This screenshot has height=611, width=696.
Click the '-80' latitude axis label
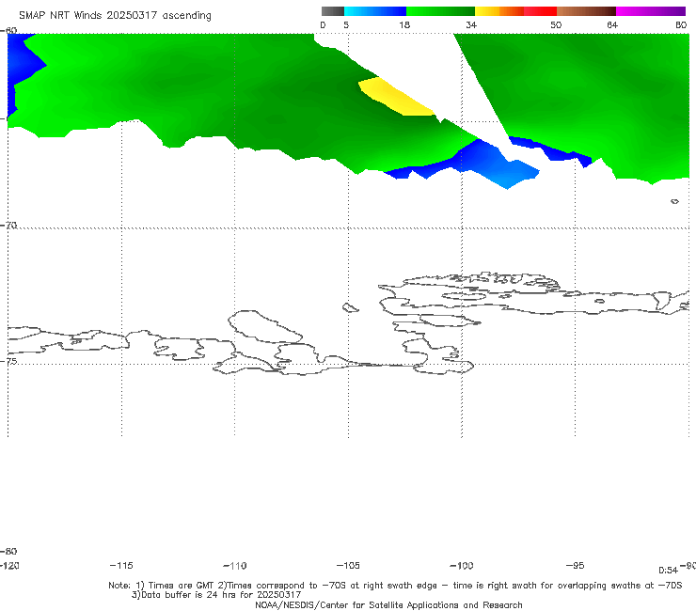coord(8,551)
